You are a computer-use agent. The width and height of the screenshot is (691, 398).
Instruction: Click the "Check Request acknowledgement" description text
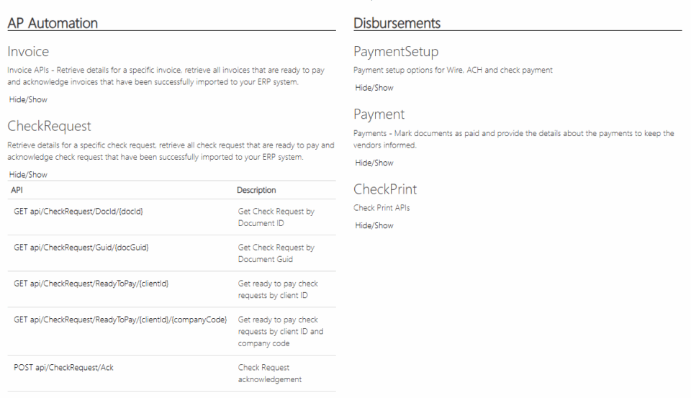tap(270, 372)
